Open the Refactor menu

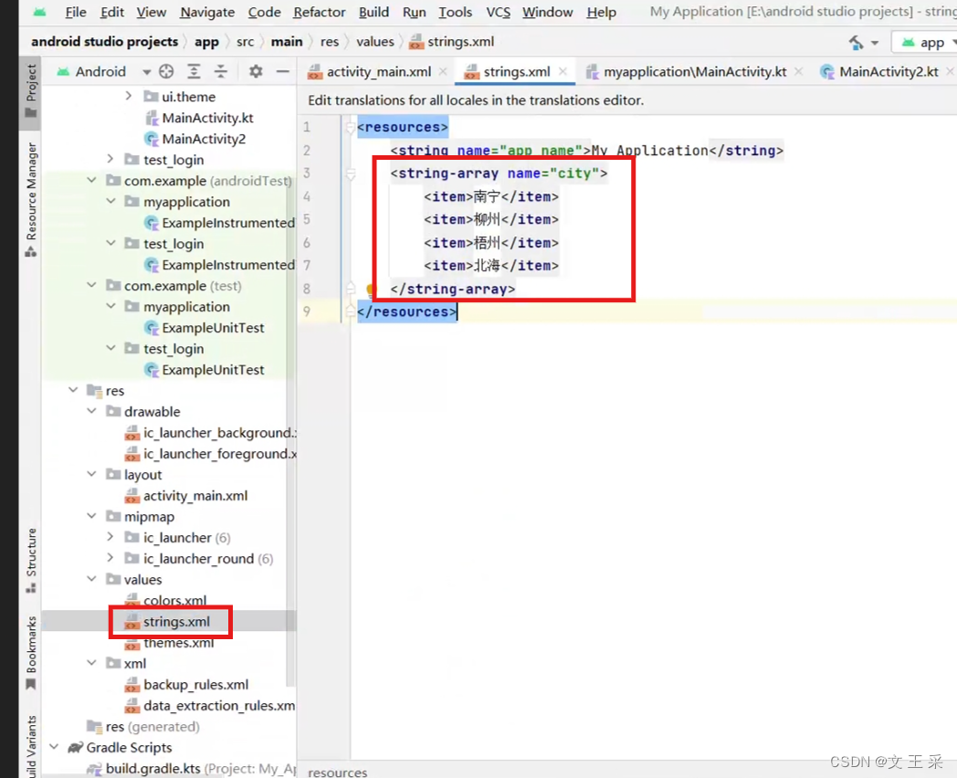(x=320, y=12)
